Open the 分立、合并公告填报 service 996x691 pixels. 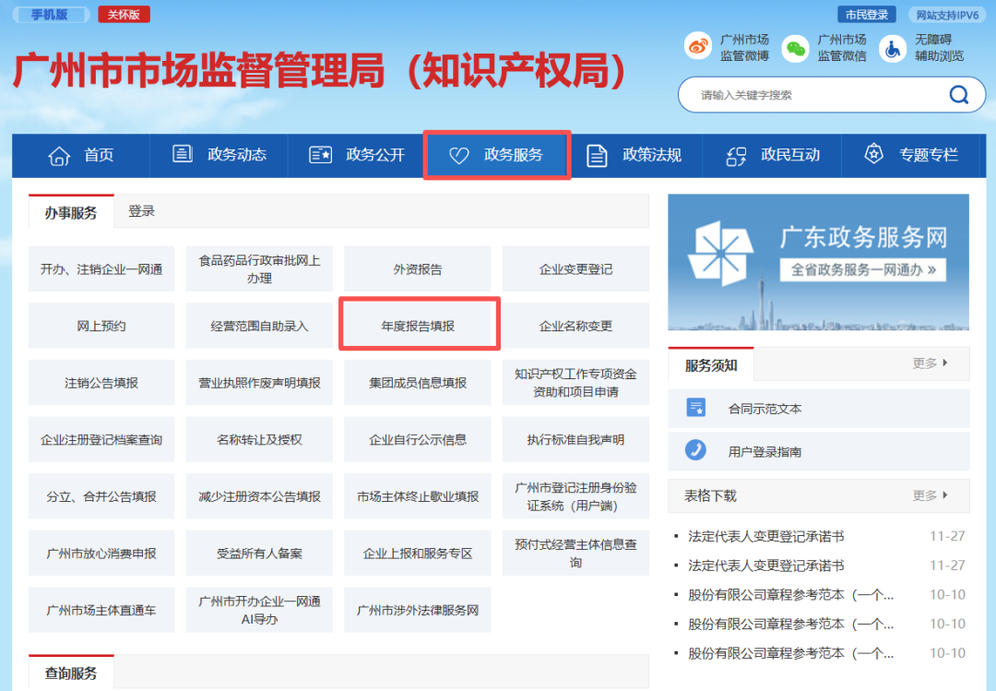point(101,495)
